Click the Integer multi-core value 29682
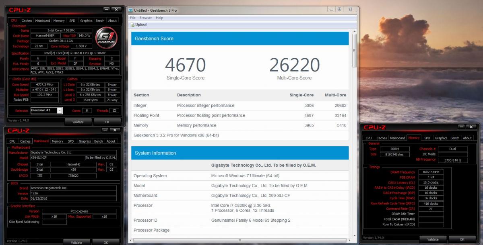483x245 pixels. pos(340,106)
